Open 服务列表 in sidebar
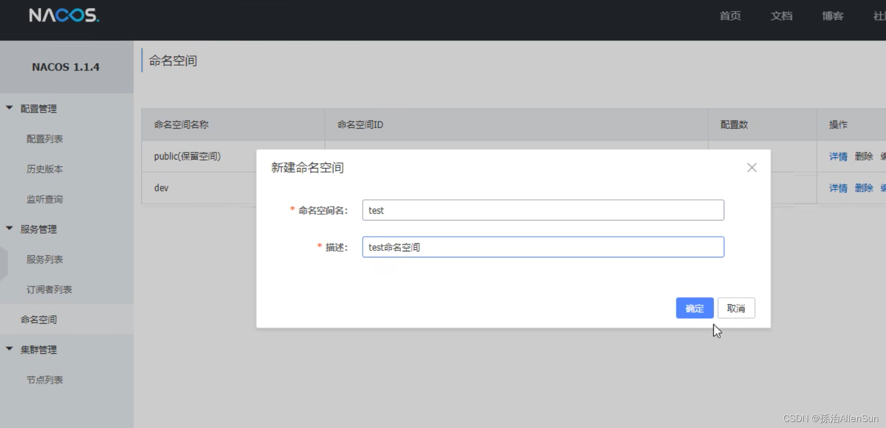The image size is (886, 428). 44,259
